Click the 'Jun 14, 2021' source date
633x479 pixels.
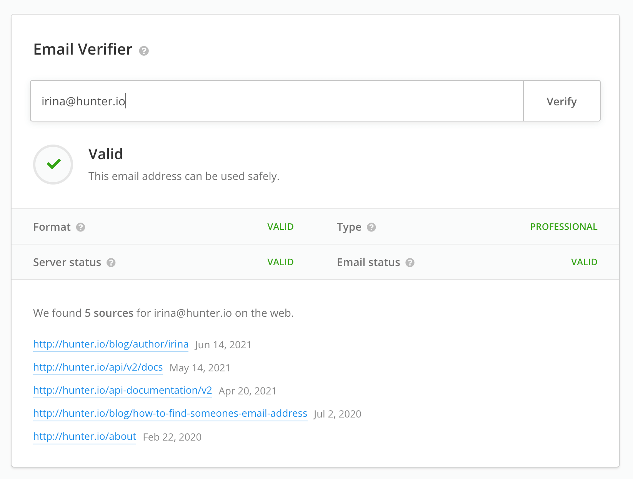pyautogui.click(x=223, y=345)
